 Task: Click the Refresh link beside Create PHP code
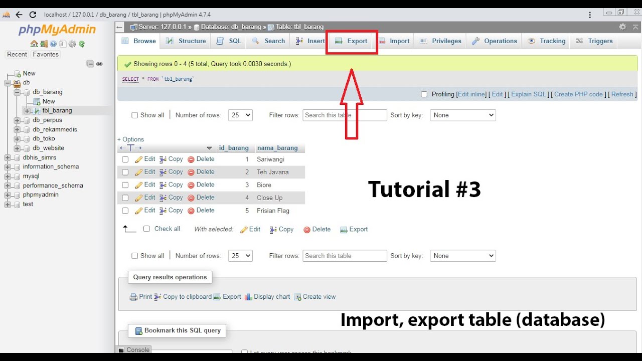[x=622, y=94]
